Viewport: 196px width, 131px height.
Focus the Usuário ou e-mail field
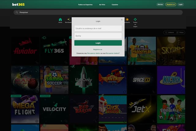pyautogui.click(x=98, y=29)
